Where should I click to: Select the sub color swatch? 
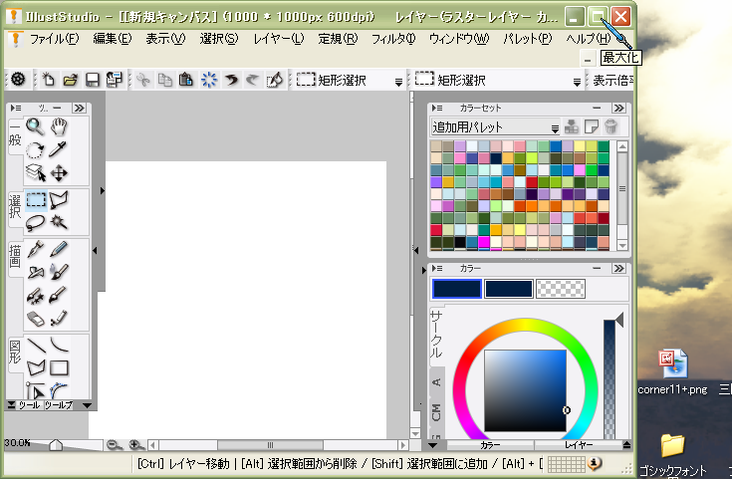point(509,289)
